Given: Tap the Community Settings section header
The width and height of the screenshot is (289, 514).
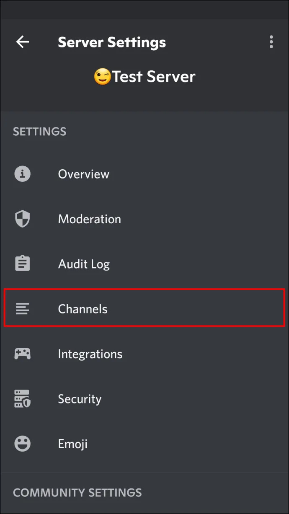Looking at the screenshot, I should click(77, 492).
